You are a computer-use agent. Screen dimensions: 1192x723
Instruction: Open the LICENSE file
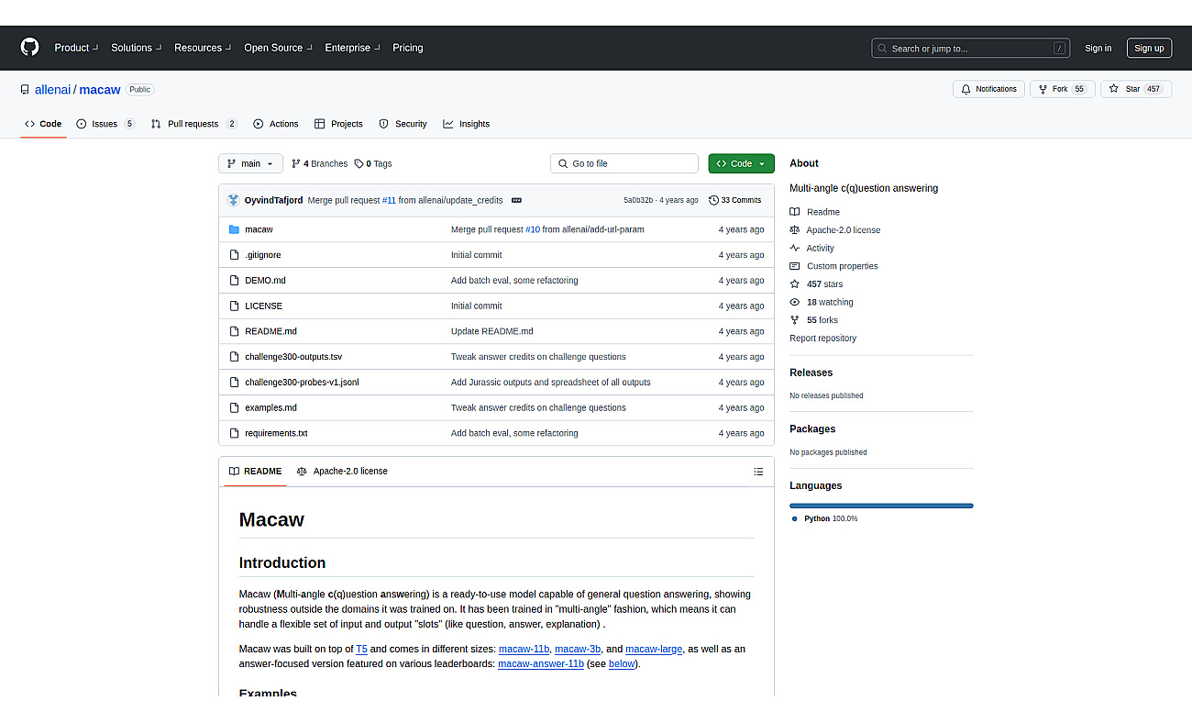(263, 306)
